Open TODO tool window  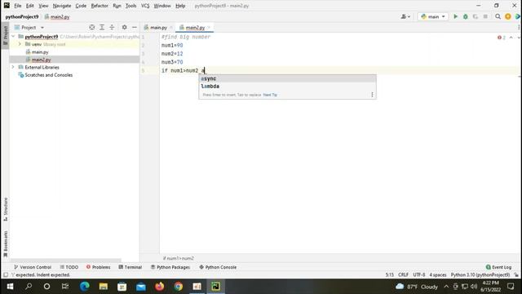click(69, 267)
